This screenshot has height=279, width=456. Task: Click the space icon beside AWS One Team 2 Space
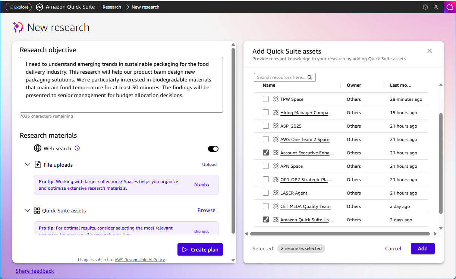click(x=276, y=139)
